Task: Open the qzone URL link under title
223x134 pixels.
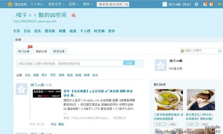Action: click(x=35, y=21)
